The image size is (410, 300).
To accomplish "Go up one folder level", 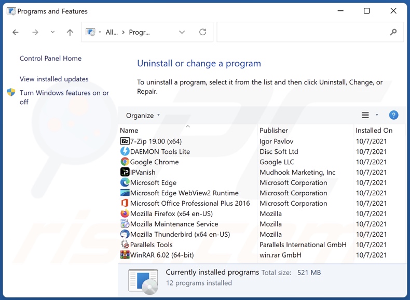I will [70, 32].
